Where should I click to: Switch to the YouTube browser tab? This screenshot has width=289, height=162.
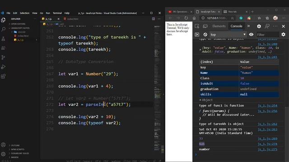pos(179,12)
